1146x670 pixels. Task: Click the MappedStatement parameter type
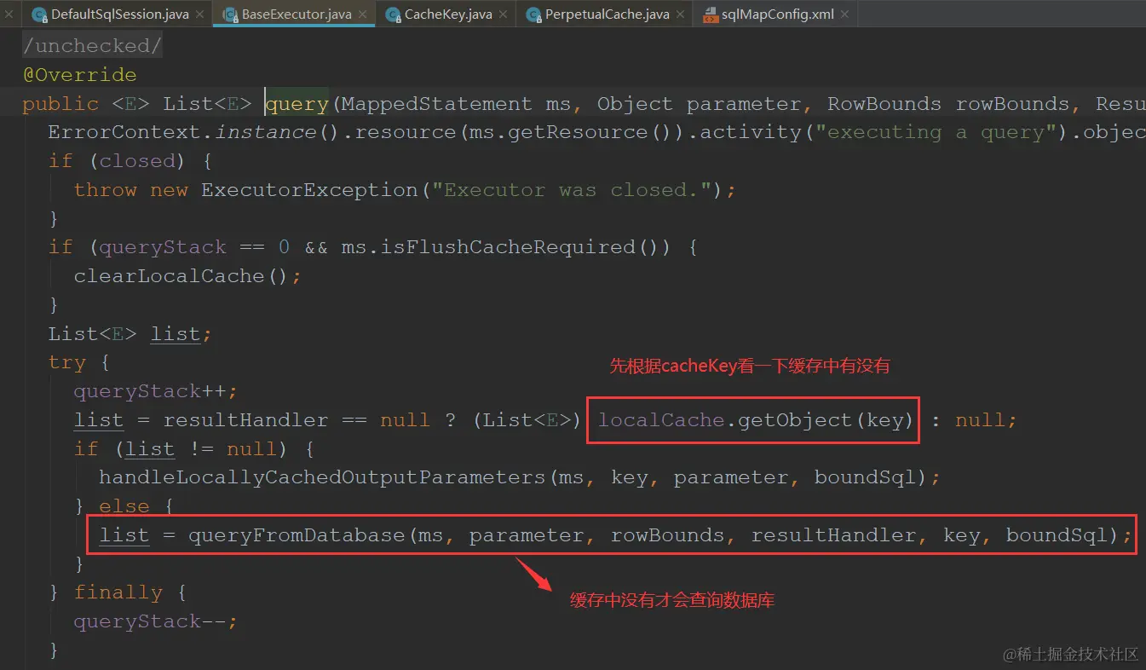[436, 104]
